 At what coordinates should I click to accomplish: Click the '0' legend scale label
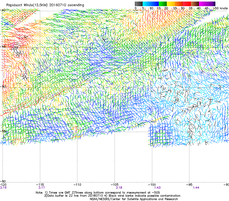pos(136,8)
